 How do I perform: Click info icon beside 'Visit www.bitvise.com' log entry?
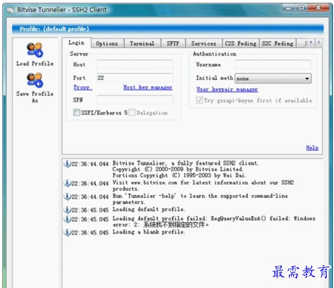pyautogui.click(x=67, y=184)
